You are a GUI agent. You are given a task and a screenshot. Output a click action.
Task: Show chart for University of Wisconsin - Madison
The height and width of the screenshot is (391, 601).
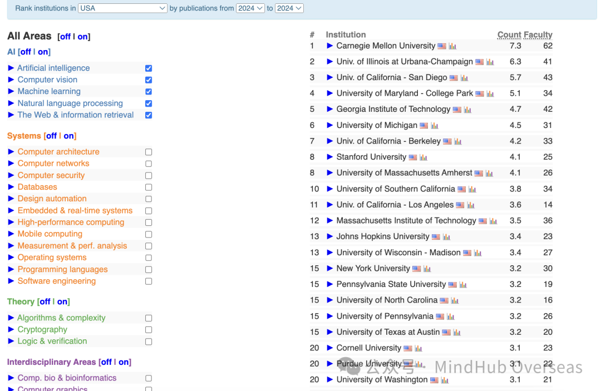click(x=478, y=253)
